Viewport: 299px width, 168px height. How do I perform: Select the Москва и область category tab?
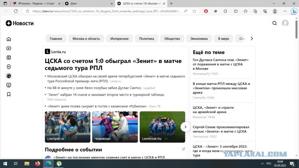pyautogui.click(x=86, y=39)
